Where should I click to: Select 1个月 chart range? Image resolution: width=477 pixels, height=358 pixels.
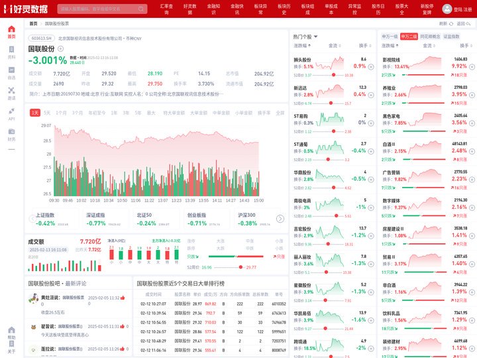point(61,113)
